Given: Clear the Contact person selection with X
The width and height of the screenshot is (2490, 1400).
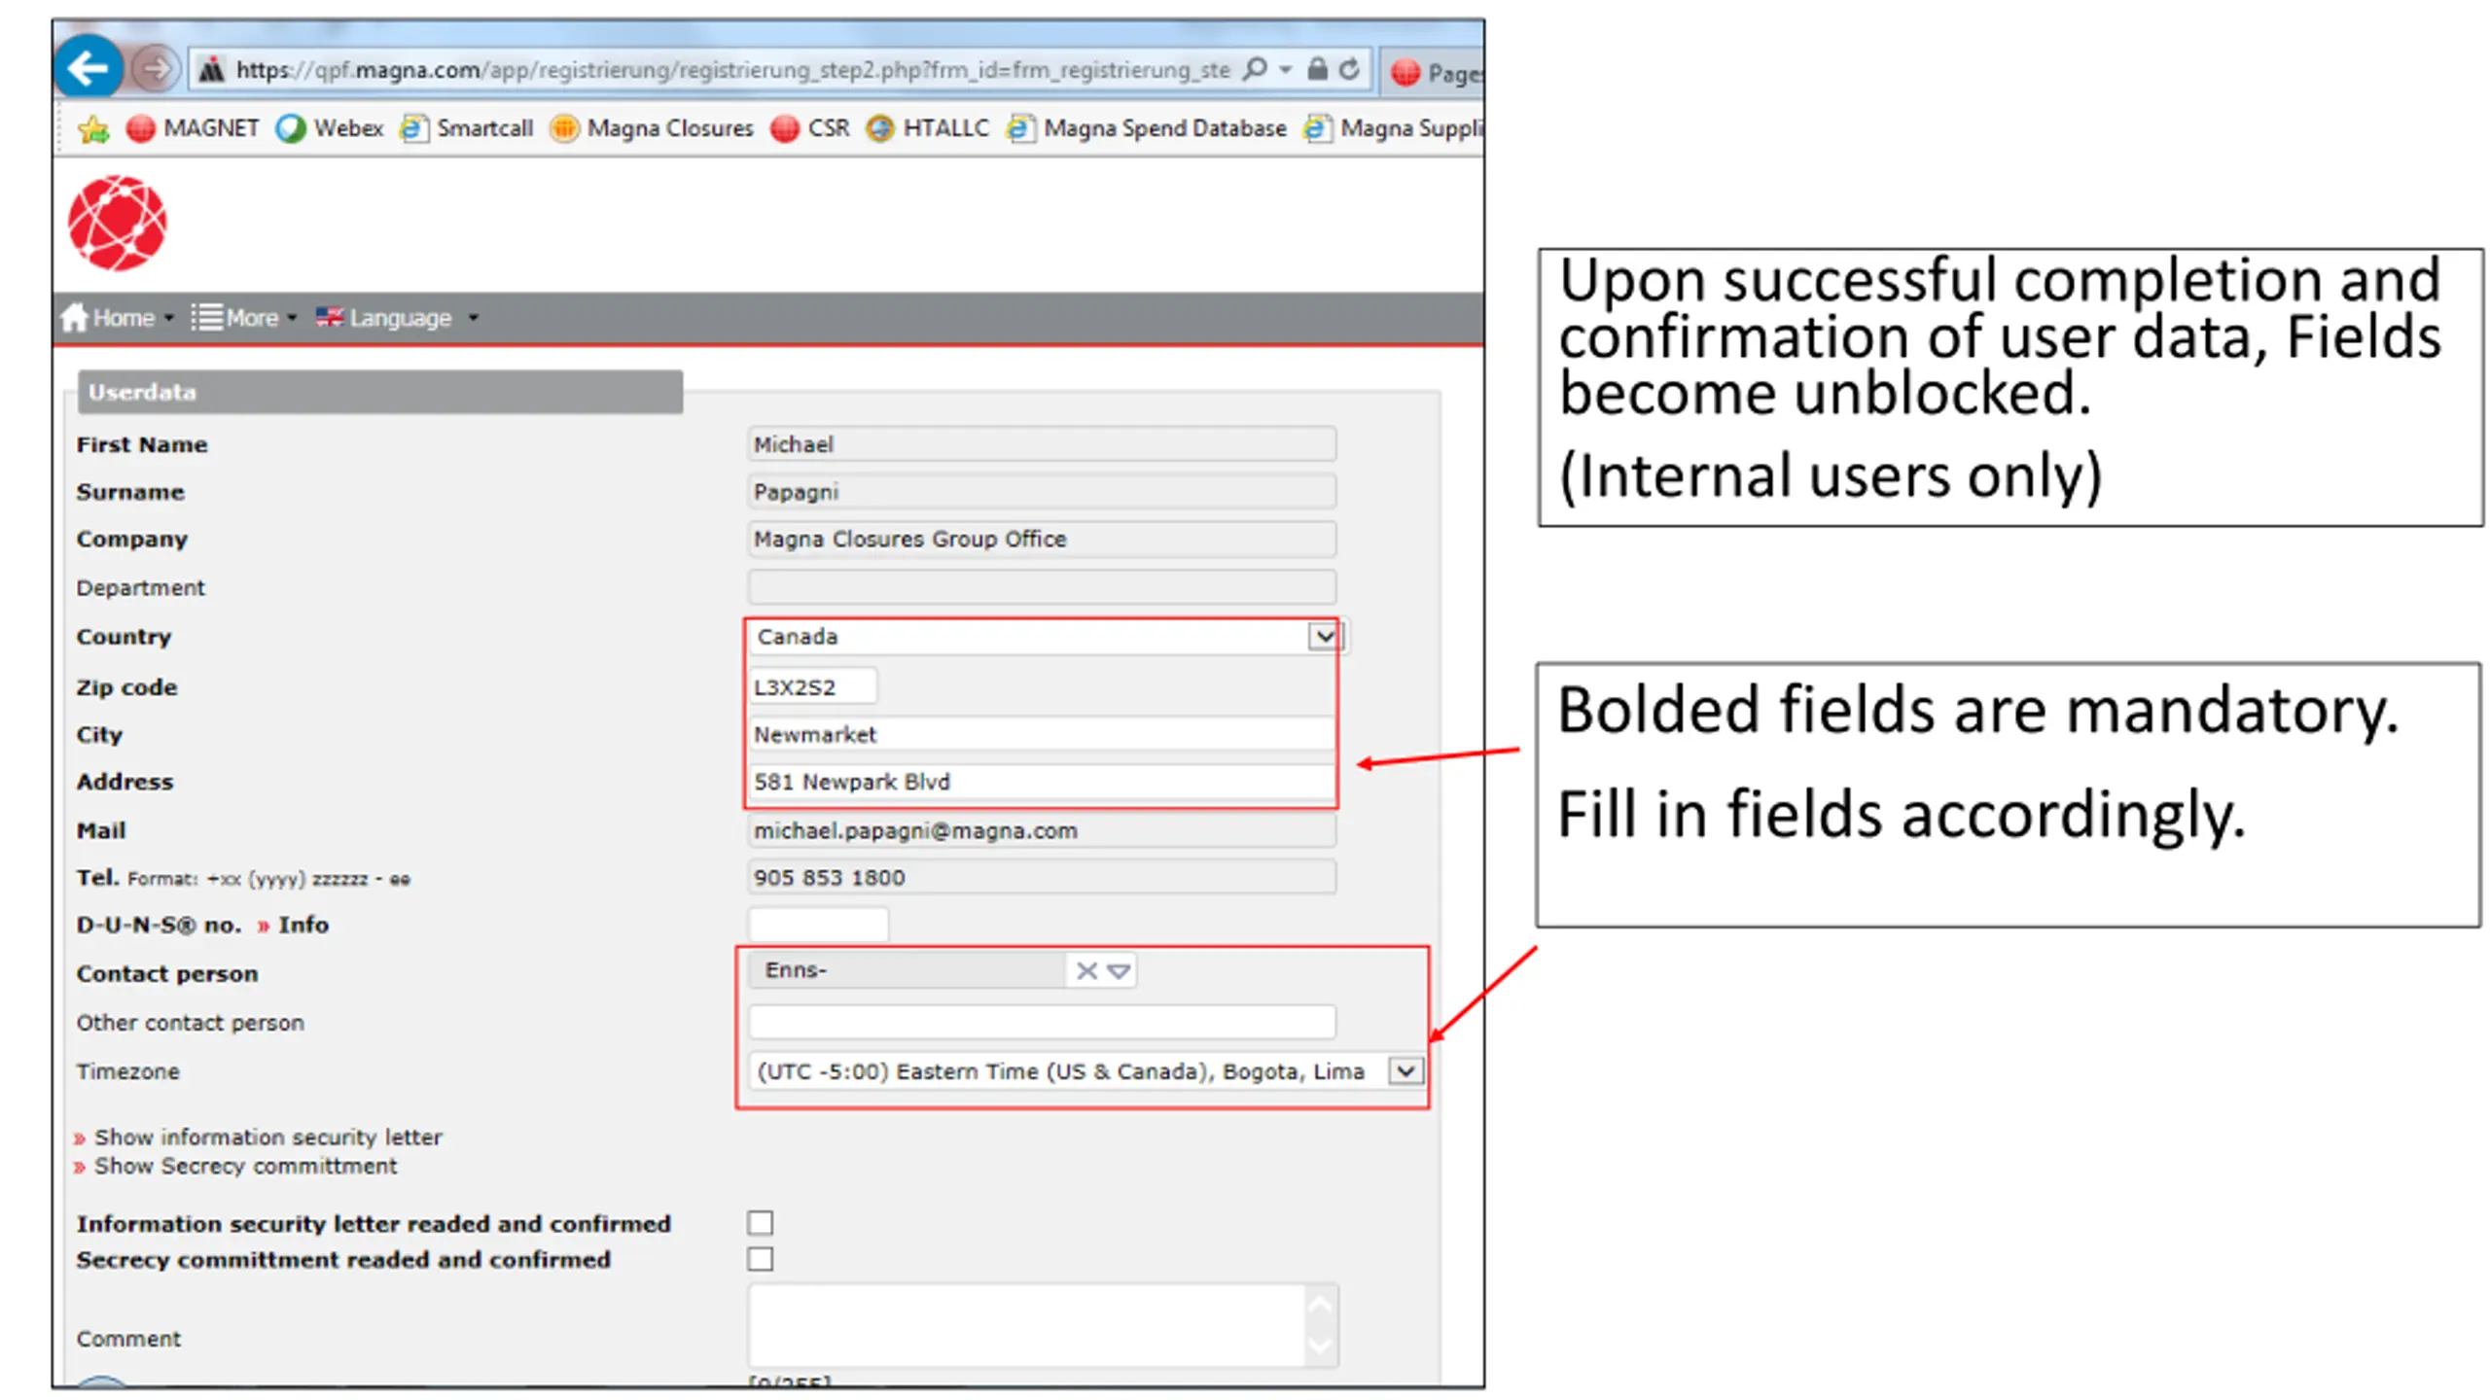Looking at the screenshot, I should [x=1086, y=970].
